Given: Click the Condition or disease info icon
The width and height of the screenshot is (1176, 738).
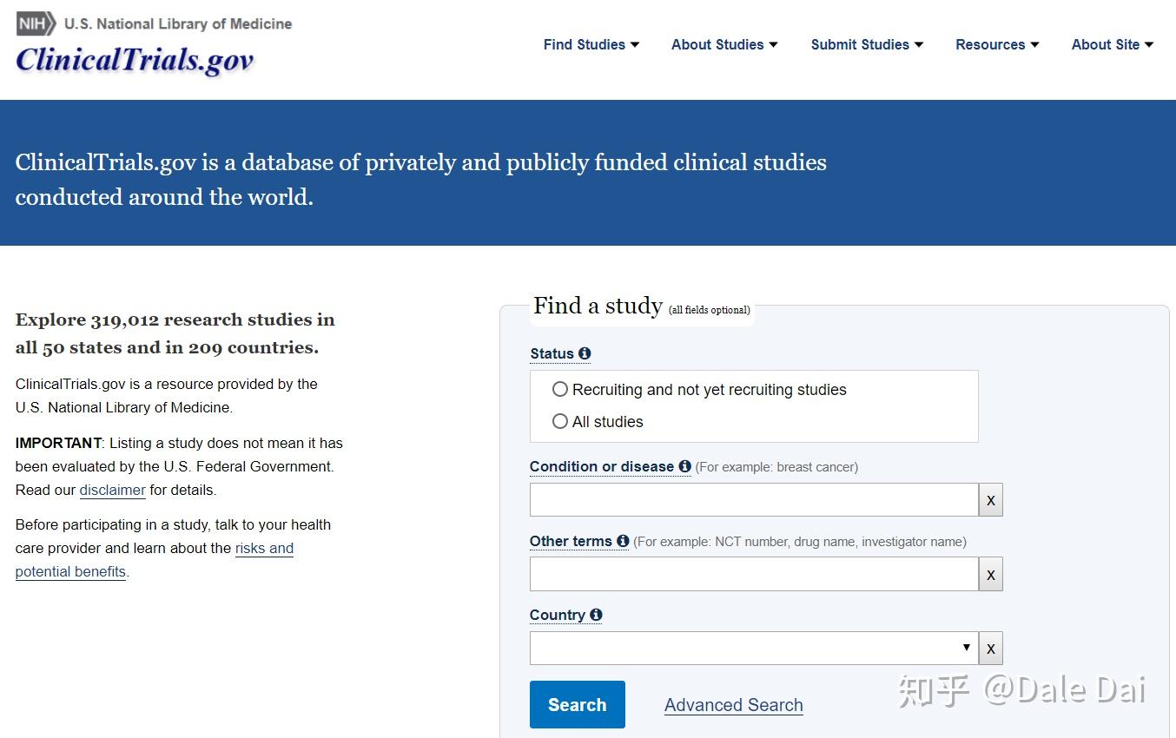Looking at the screenshot, I should [x=684, y=466].
